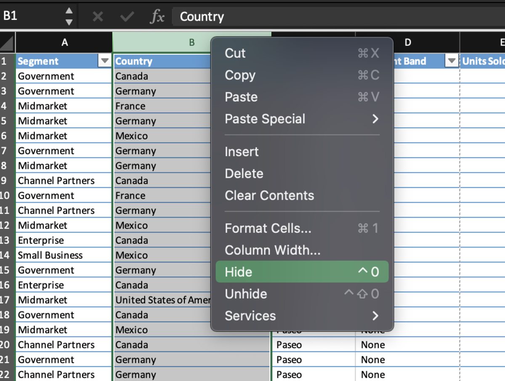The height and width of the screenshot is (381, 505).
Task: Click the Insert Function (fx) icon
Action: [x=158, y=16]
